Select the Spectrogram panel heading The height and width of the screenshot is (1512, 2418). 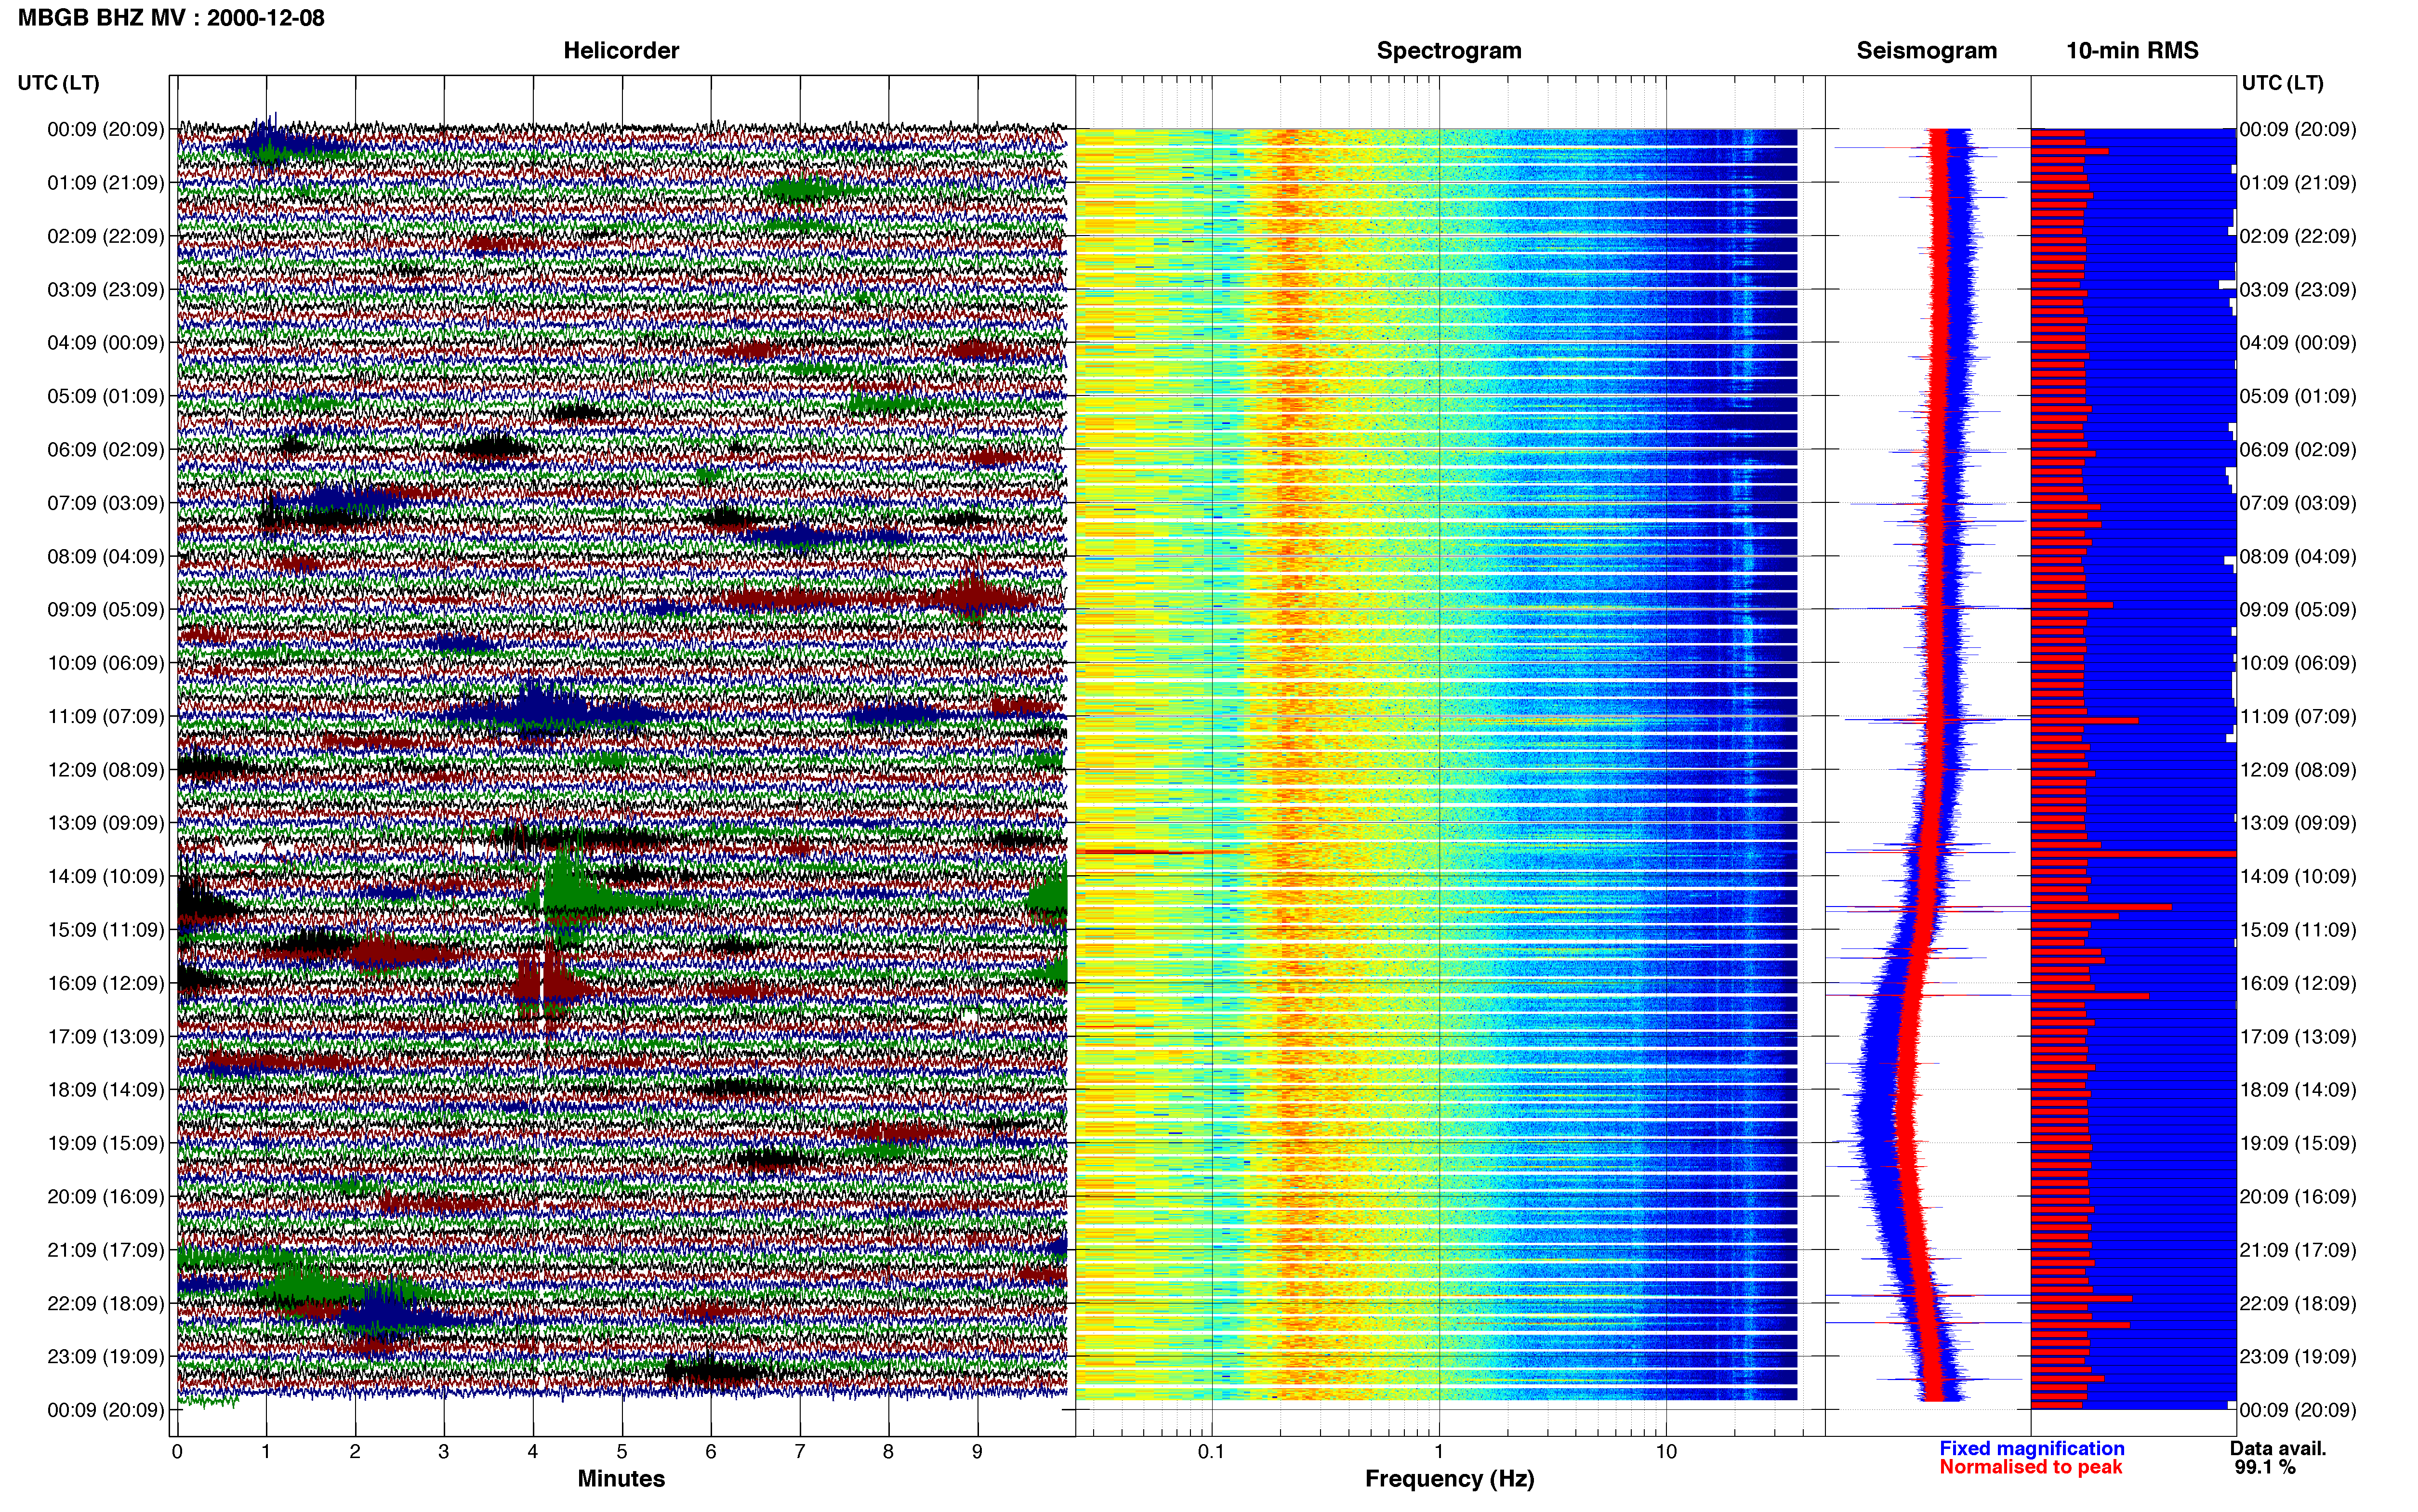coord(1449,51)
